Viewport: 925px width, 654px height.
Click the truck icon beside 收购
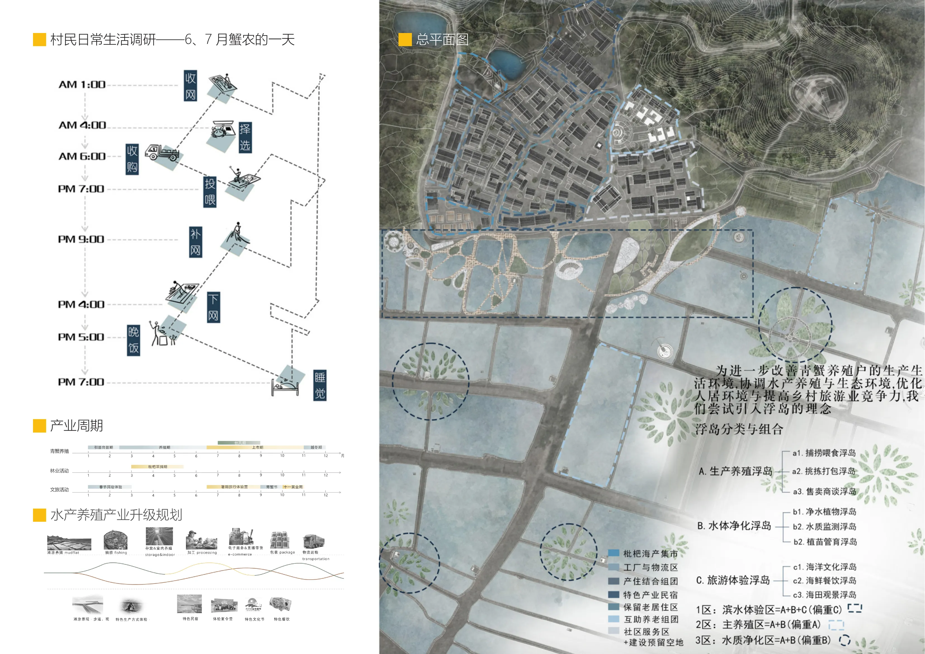162,153
